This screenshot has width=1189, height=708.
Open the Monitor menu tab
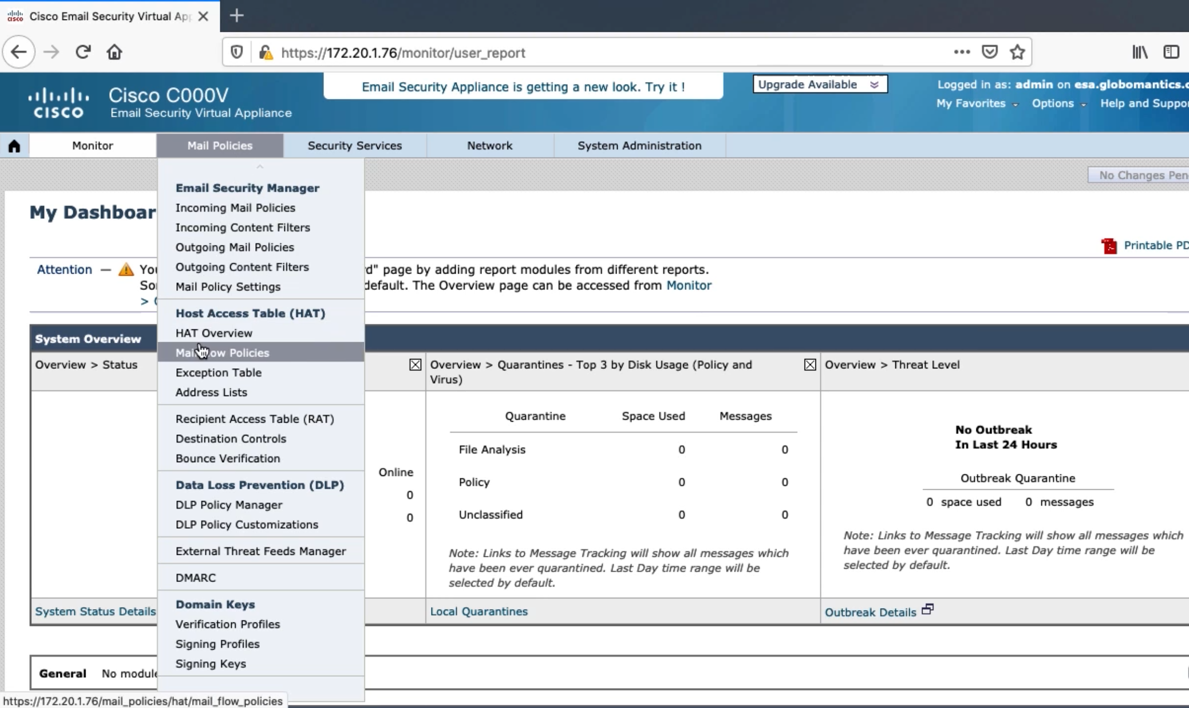click(x=93, y=145)
